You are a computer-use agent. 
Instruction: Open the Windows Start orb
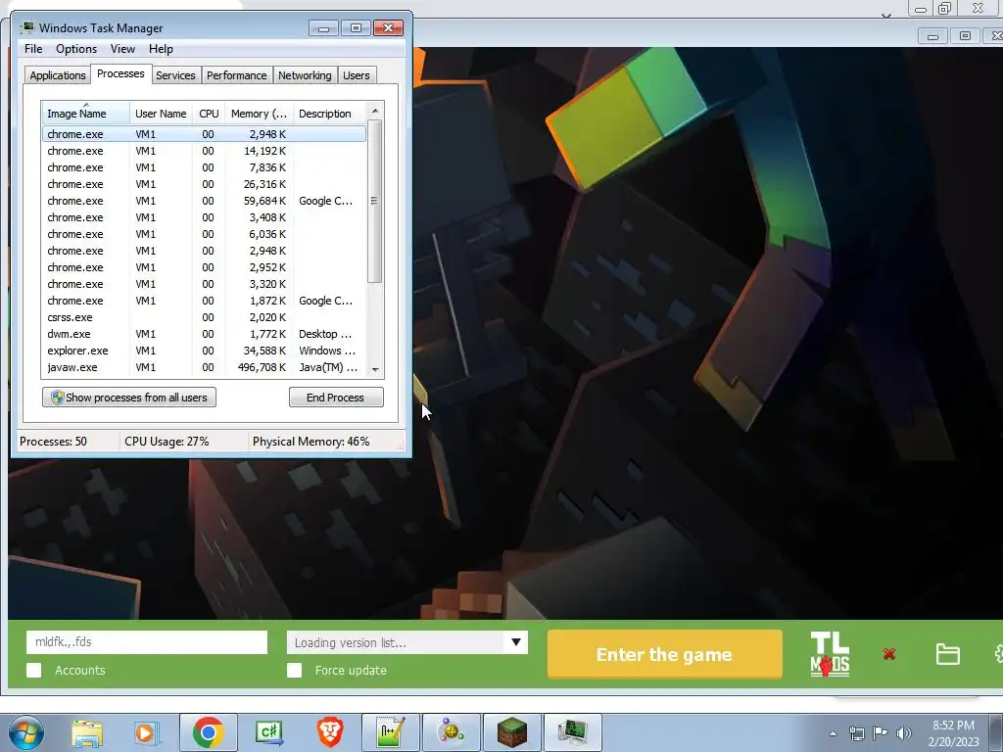pos(26,732)
